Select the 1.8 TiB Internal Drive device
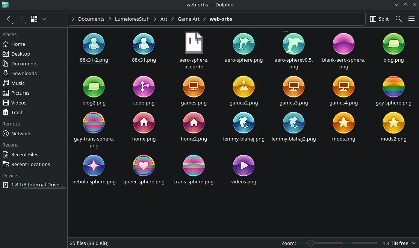419x248 pixels. (x=33, y=184)
